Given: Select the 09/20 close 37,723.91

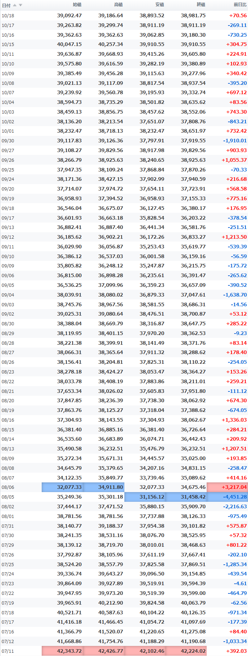Looking at the screenshot, I should [193, 189].
